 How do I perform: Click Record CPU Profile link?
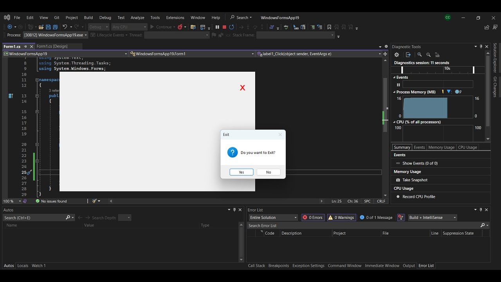click(419, 197)
